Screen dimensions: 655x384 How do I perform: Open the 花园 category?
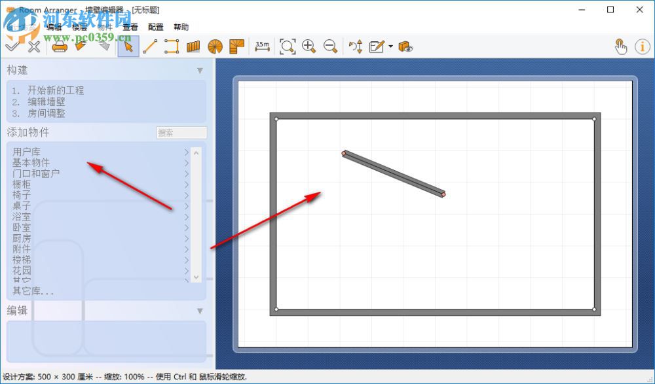100,270
